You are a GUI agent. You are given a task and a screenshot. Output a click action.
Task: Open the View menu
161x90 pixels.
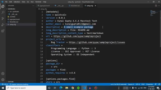click(x=23, y=2)
